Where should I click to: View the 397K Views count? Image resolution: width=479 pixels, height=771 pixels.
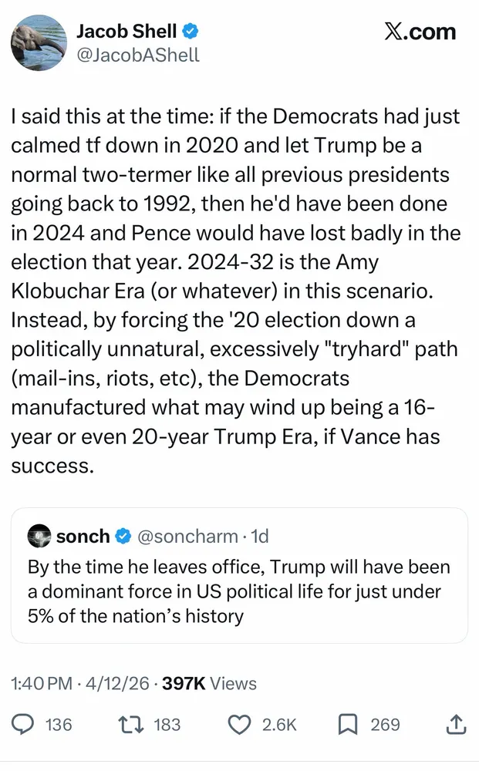(209, 683)
